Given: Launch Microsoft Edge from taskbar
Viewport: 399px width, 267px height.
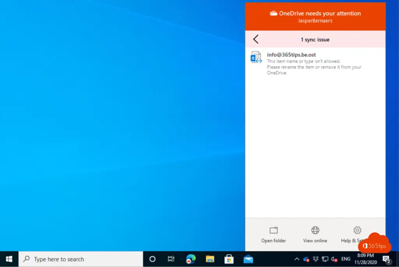Looking at the screenshot, I should tap(191, 259).
